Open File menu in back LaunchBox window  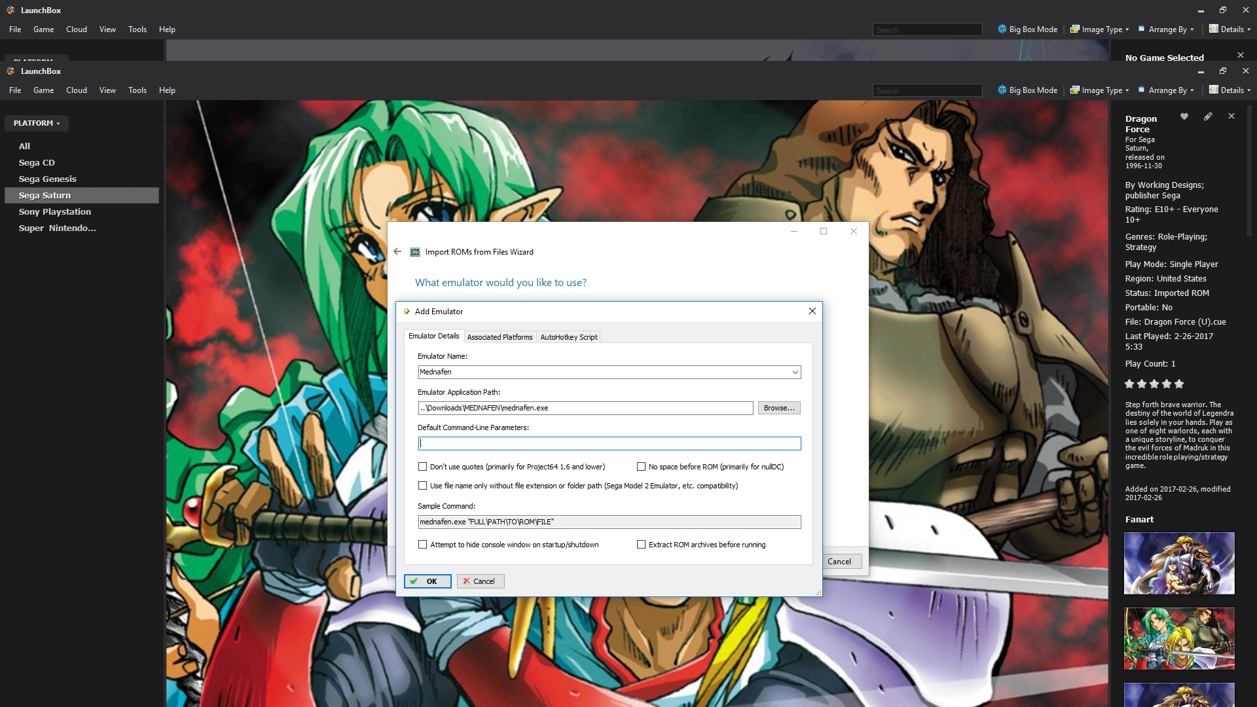(x=15, y=29)
